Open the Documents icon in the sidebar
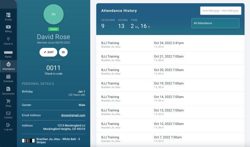Image resolution: width=250 pixels, height=147 pixels. (x=8, y=89)
